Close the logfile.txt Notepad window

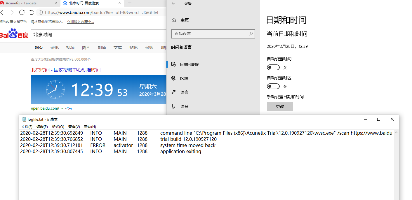coord(392,119)
